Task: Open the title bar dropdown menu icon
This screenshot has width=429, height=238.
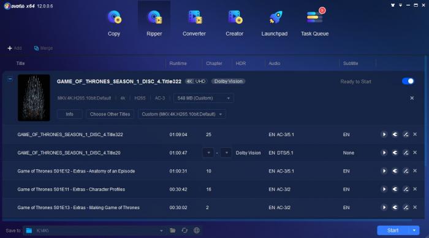Action: tap(400, 5)
